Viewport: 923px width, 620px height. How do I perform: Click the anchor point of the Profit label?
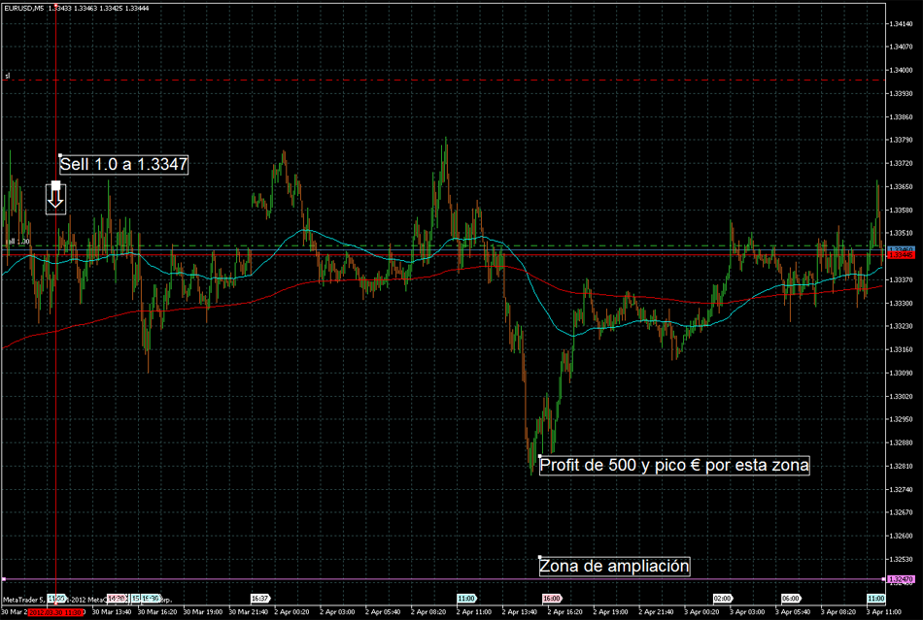[x=538, y=455]
